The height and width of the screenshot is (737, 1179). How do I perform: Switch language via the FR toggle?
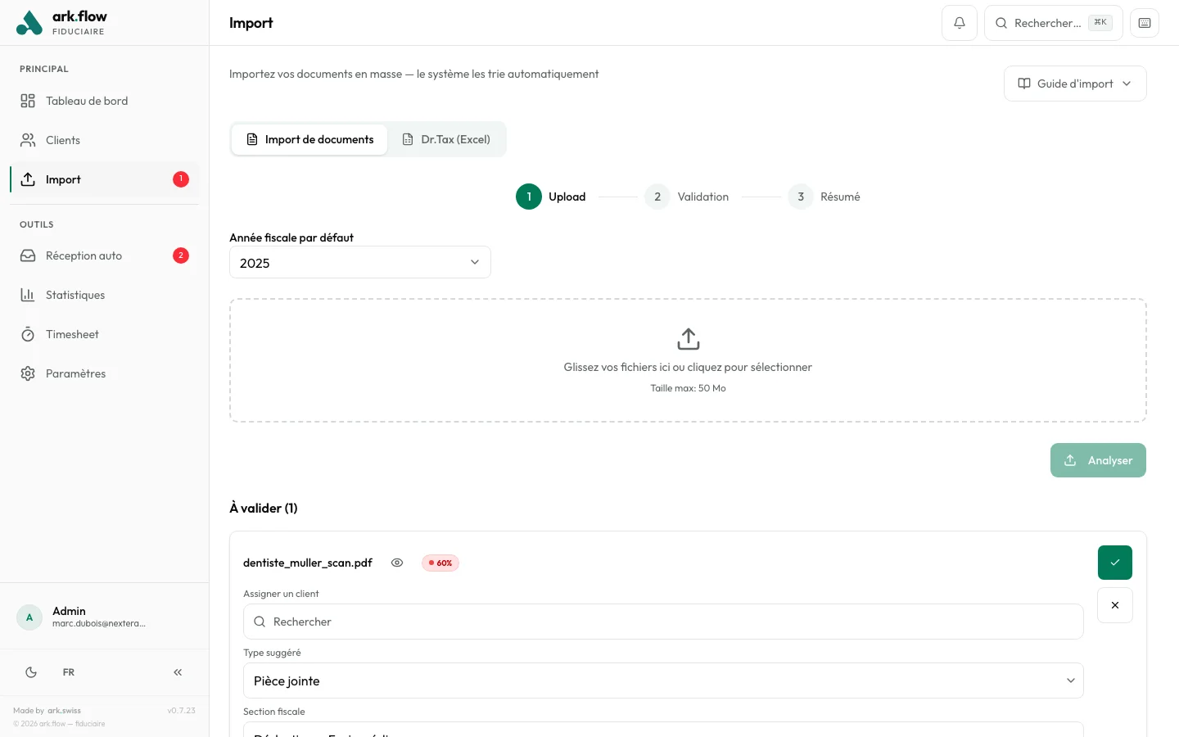tap(69, 672)
